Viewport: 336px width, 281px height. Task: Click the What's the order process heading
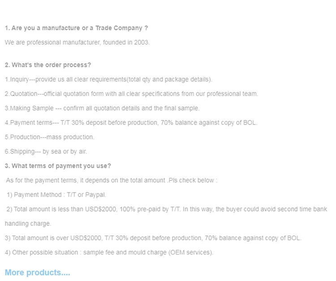[x=48, y=65]
